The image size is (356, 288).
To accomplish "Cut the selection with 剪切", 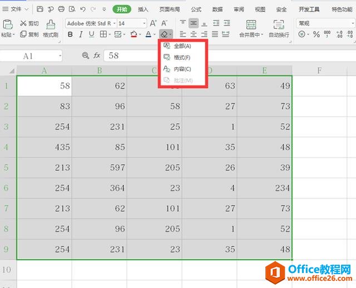I will pyautogui.click(x=29, y=23).
